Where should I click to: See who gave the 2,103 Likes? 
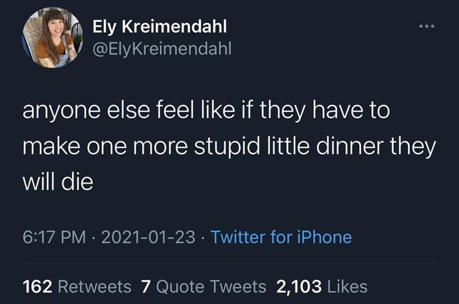[322, 286]
